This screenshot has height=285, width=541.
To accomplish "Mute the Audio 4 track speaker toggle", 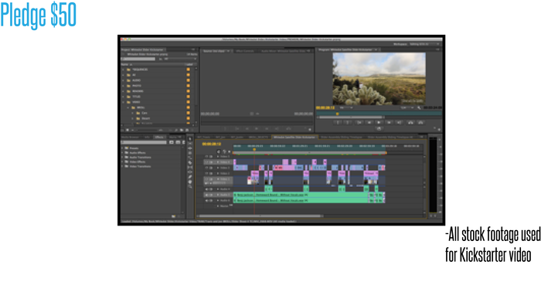I will [x=206, y=189].
